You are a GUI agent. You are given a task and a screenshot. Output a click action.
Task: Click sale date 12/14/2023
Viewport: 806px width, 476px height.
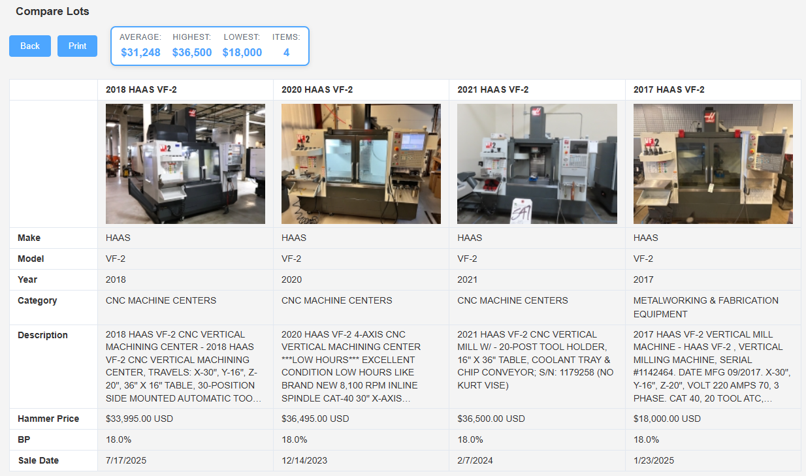304,460
